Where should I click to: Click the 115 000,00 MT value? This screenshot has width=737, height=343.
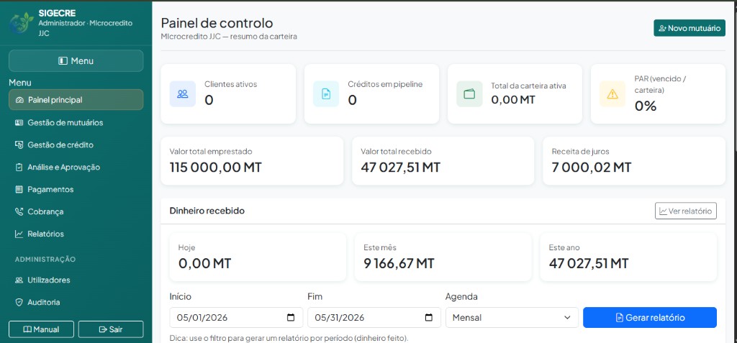pyautogui.click(x=216, y=168)
